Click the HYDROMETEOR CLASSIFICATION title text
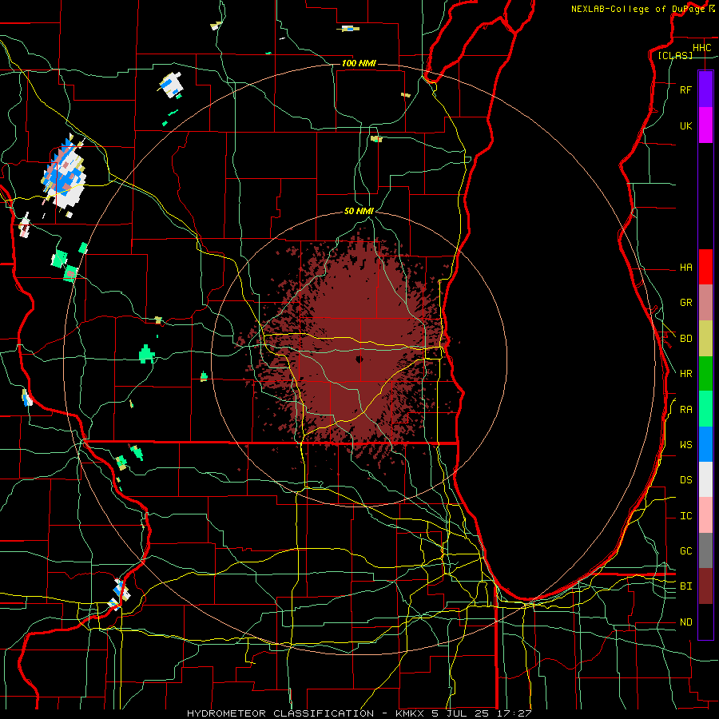 (x=280, y=713)
